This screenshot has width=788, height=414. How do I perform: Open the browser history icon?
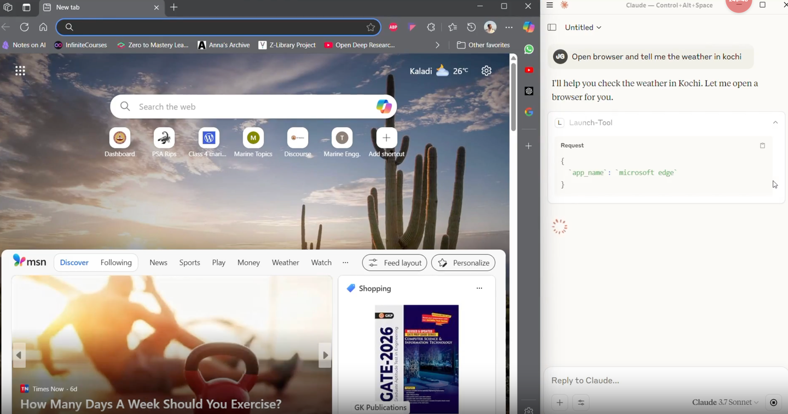[471, 27]
